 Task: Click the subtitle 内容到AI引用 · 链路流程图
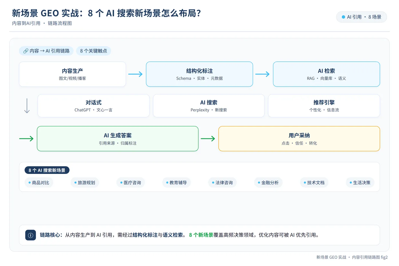[x=42, y=23]
